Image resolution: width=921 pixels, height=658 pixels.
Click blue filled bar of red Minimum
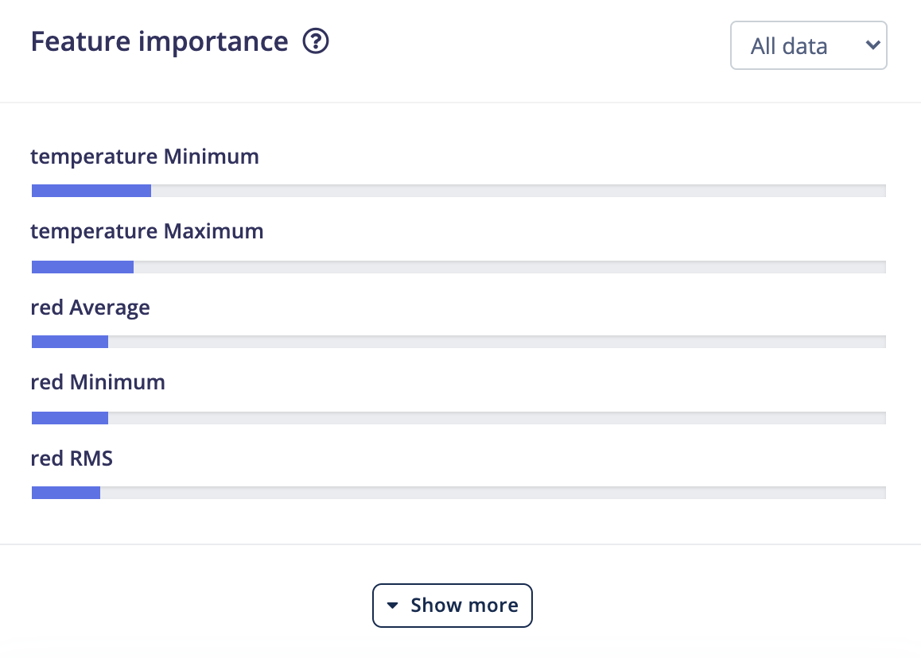click(70, 418)
